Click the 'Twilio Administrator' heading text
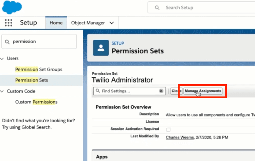The height and width of the screenshot is (161, 255). (x=122, y=80)
